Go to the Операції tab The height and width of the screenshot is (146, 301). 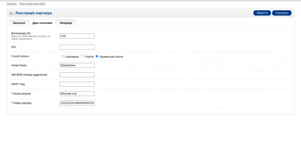click(x=66, y=23)
